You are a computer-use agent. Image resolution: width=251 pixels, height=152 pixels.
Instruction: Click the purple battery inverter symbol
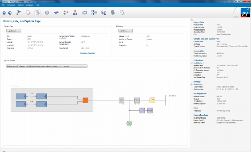click(142, 110)
